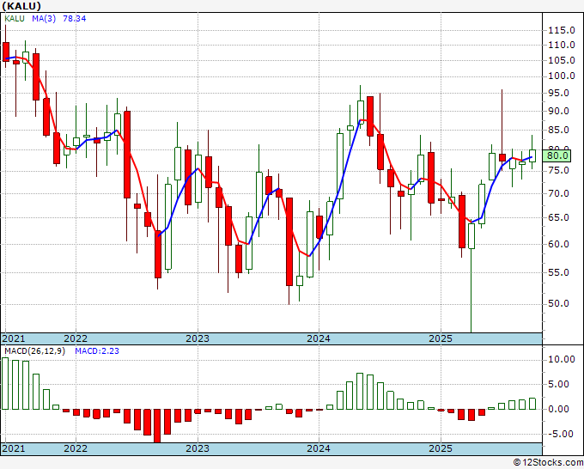
Task: Click the (KALU) chart title
Action: click(x=21, y=6)
